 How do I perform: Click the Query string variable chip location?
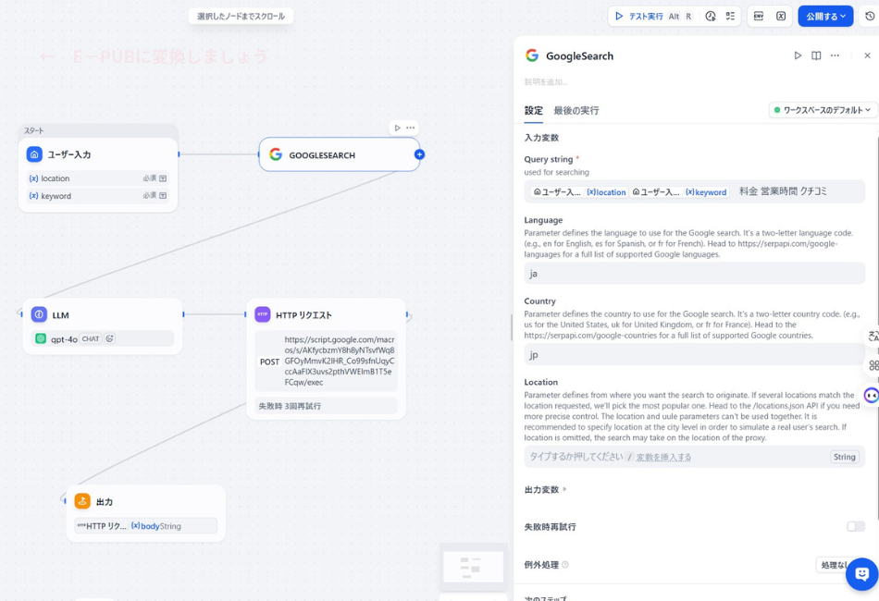point(605,191)
